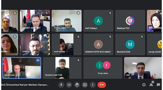Click the NUSRET AKPOLAT video tile
This screenshot has height=90, width=163.
coord(35,21)
